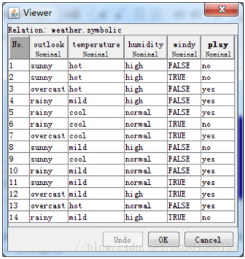This screenshot has height=259, width=245.
Task: Select play cell 'no' in row 6
Action: 218,124
